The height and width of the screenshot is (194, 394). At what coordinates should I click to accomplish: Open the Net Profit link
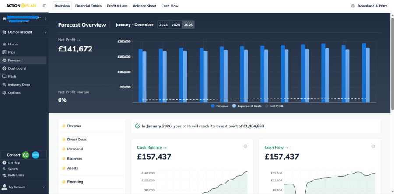[x=69, y=40]
